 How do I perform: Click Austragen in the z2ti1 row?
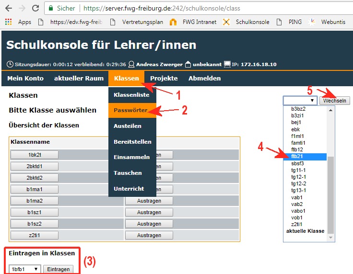click(149, 235)
